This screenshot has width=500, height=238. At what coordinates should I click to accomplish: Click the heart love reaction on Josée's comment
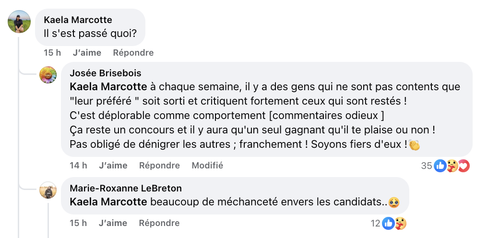[x=463, y=166]
